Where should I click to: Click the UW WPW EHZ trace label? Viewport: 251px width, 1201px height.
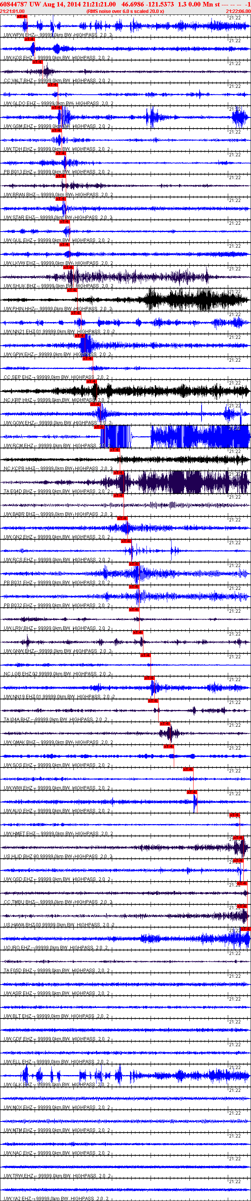pos(58,35)
